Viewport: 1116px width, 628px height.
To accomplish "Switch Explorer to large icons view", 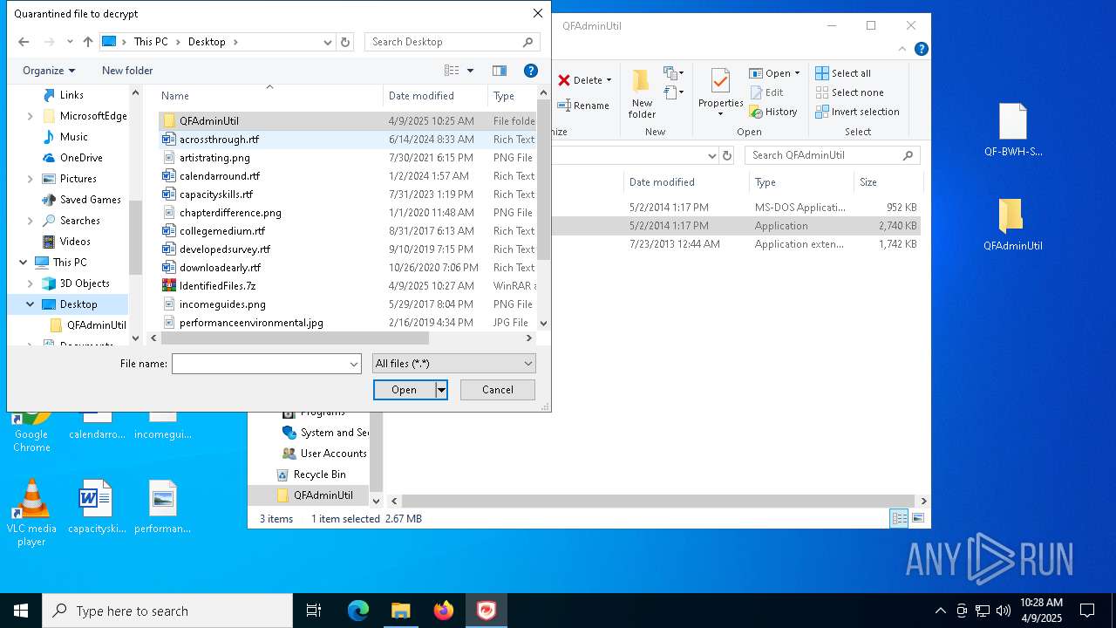I will coord(917,519).
